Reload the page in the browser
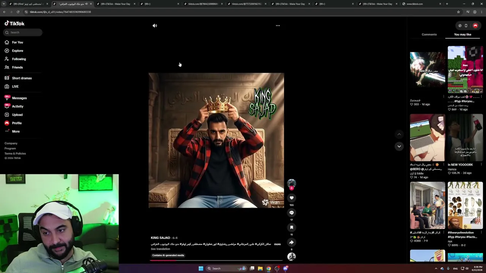 click(18, 12)
